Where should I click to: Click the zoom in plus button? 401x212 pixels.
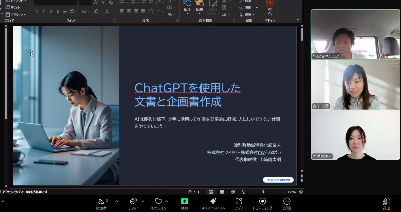point(284,192)
